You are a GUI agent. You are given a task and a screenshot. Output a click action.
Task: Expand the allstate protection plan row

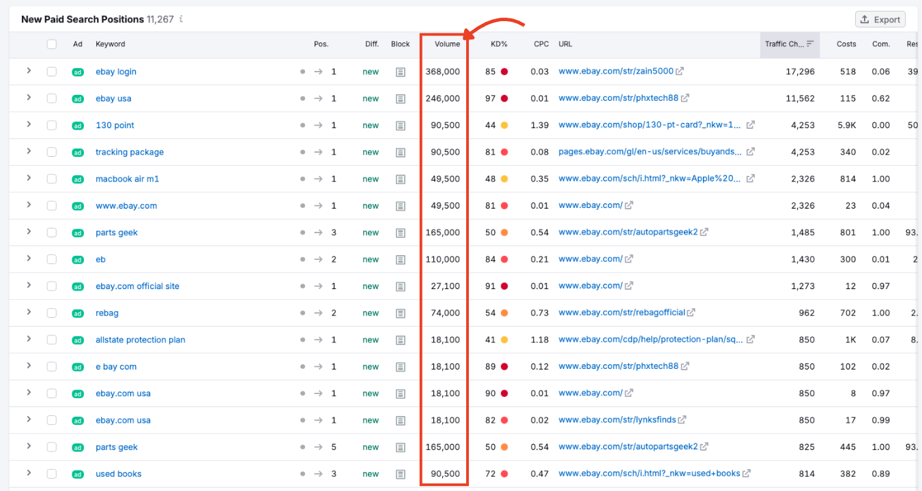coord(29,339)
